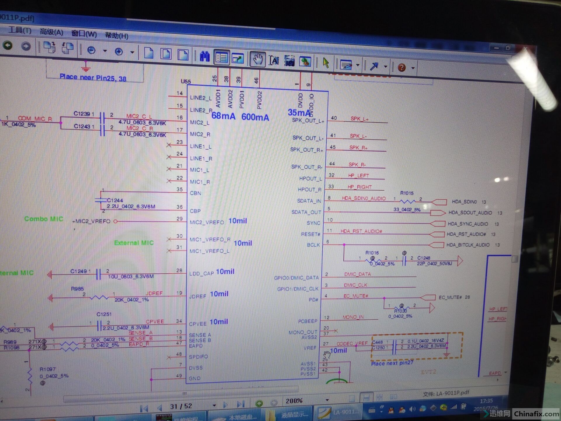Select the third page-fit icon (fit width)
Image resolution: width=561 pixels, height=421 pixels.
click(x=183, y=55)
